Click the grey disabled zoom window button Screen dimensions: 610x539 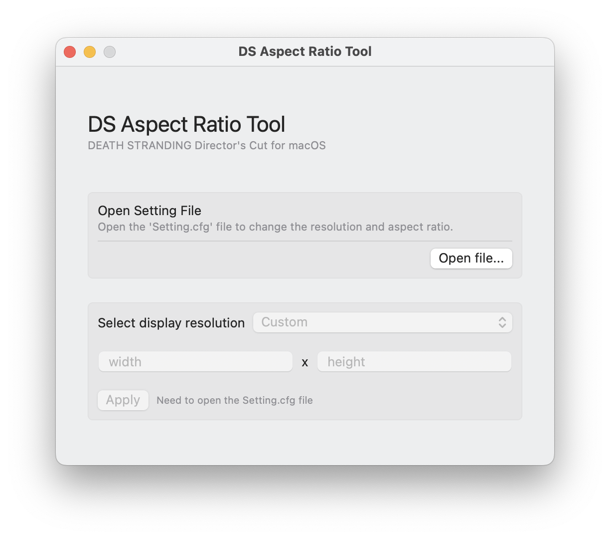pos(110,52)
